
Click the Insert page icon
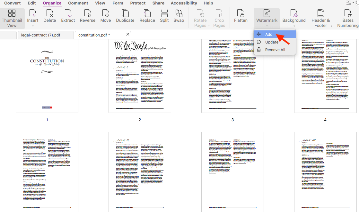coord(33,13)
